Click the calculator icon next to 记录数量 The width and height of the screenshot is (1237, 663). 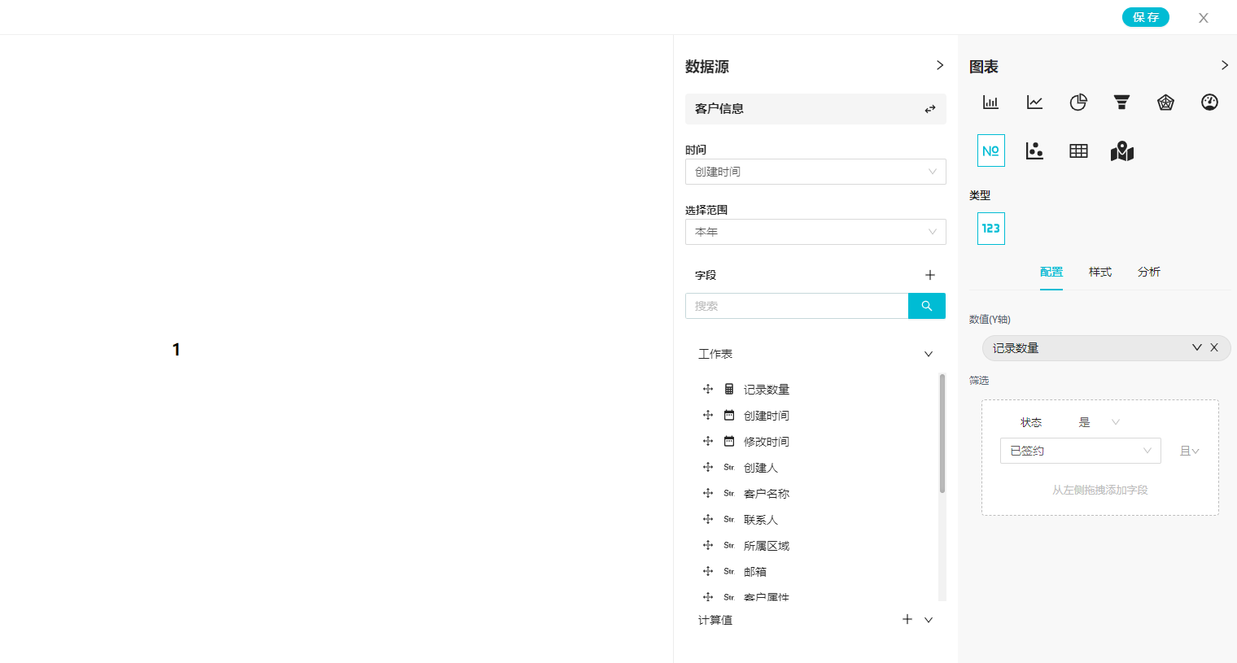729,389
